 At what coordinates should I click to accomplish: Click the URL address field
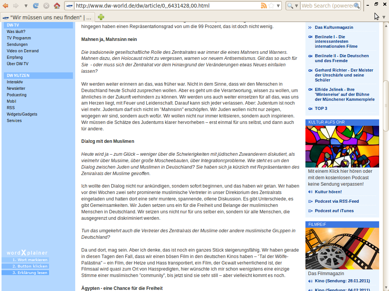click(167, 6)
